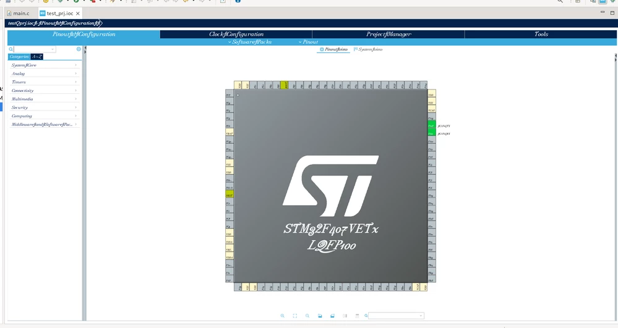Switch to System view
Image resolution: width=618 pixels, height=328 pixels.
368,49
